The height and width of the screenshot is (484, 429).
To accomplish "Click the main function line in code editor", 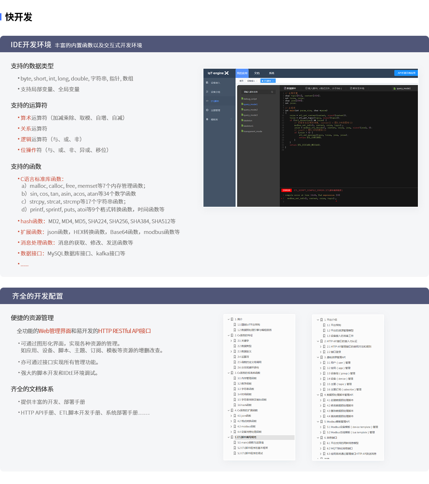I will tap(306, 111).
